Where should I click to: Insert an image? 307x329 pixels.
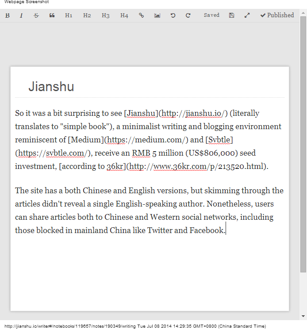click(x=157, y=15)
